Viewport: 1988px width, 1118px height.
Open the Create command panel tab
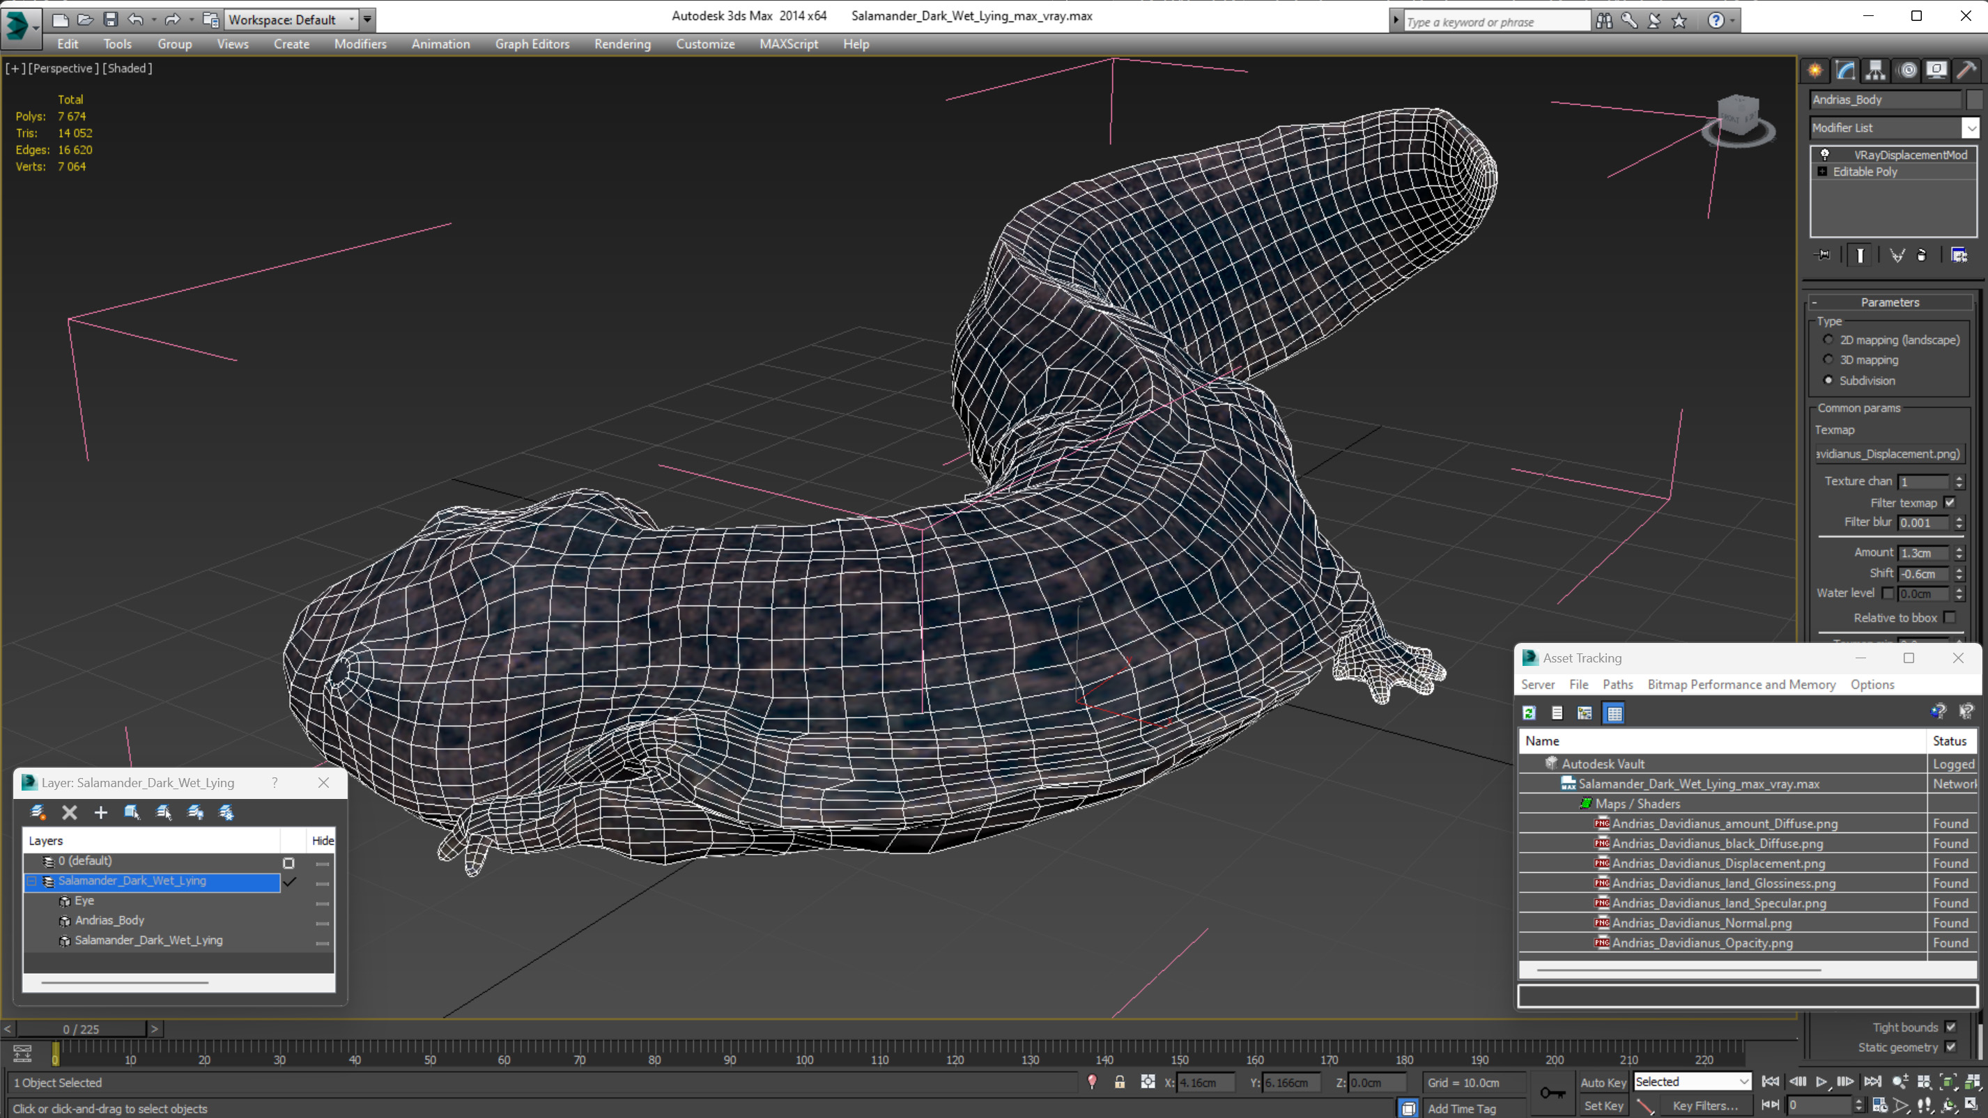1815,70
